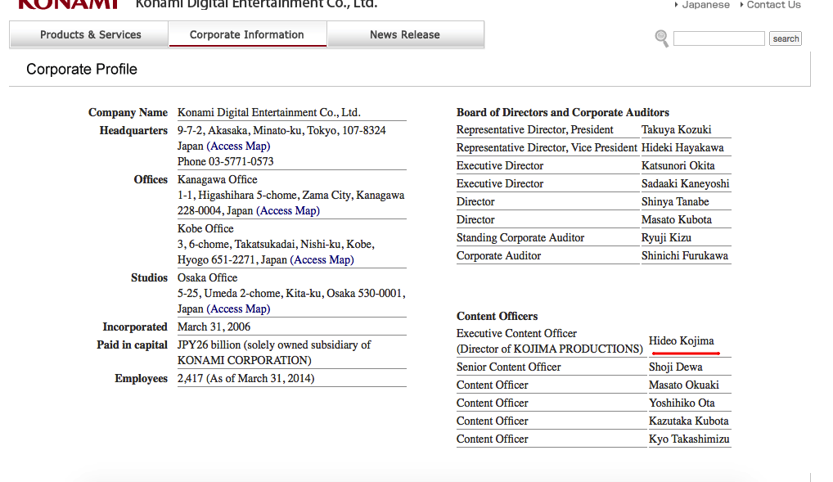Screen dimensions: 833x482
Task: Click the name Shinya Tanabe
Action: coord(675,202)
